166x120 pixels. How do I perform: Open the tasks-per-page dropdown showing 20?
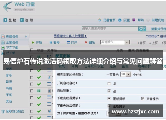click(x=128, y=74)
